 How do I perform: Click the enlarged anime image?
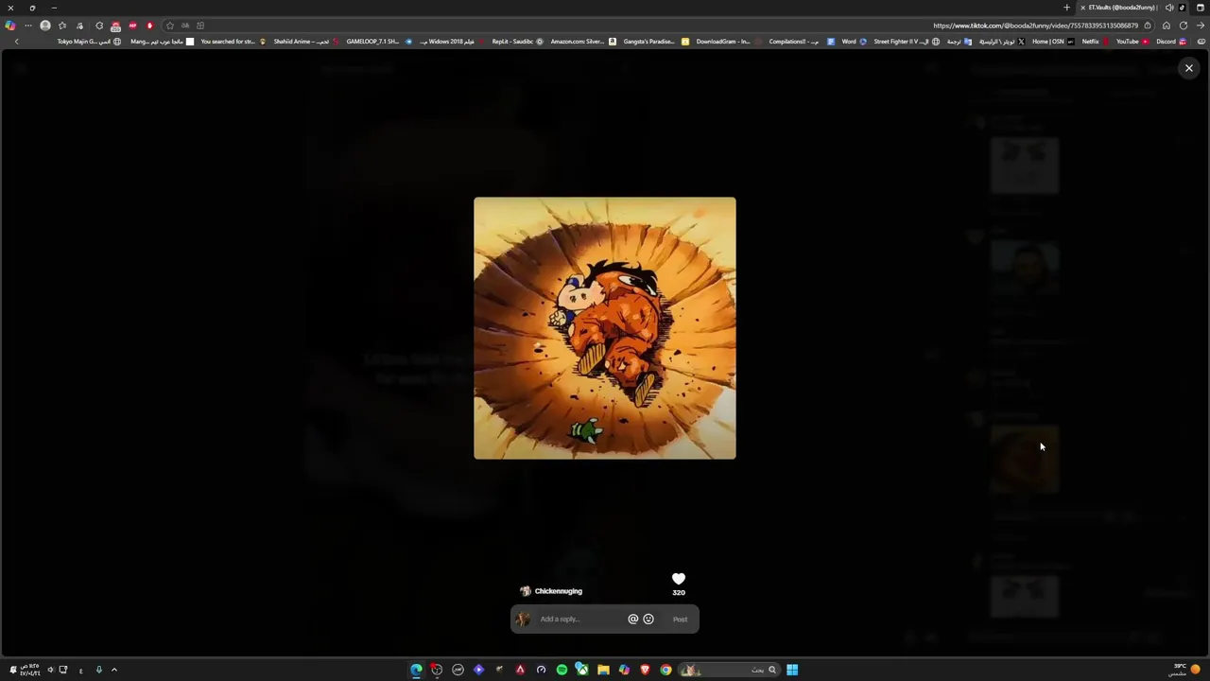[x=605, y=328]
